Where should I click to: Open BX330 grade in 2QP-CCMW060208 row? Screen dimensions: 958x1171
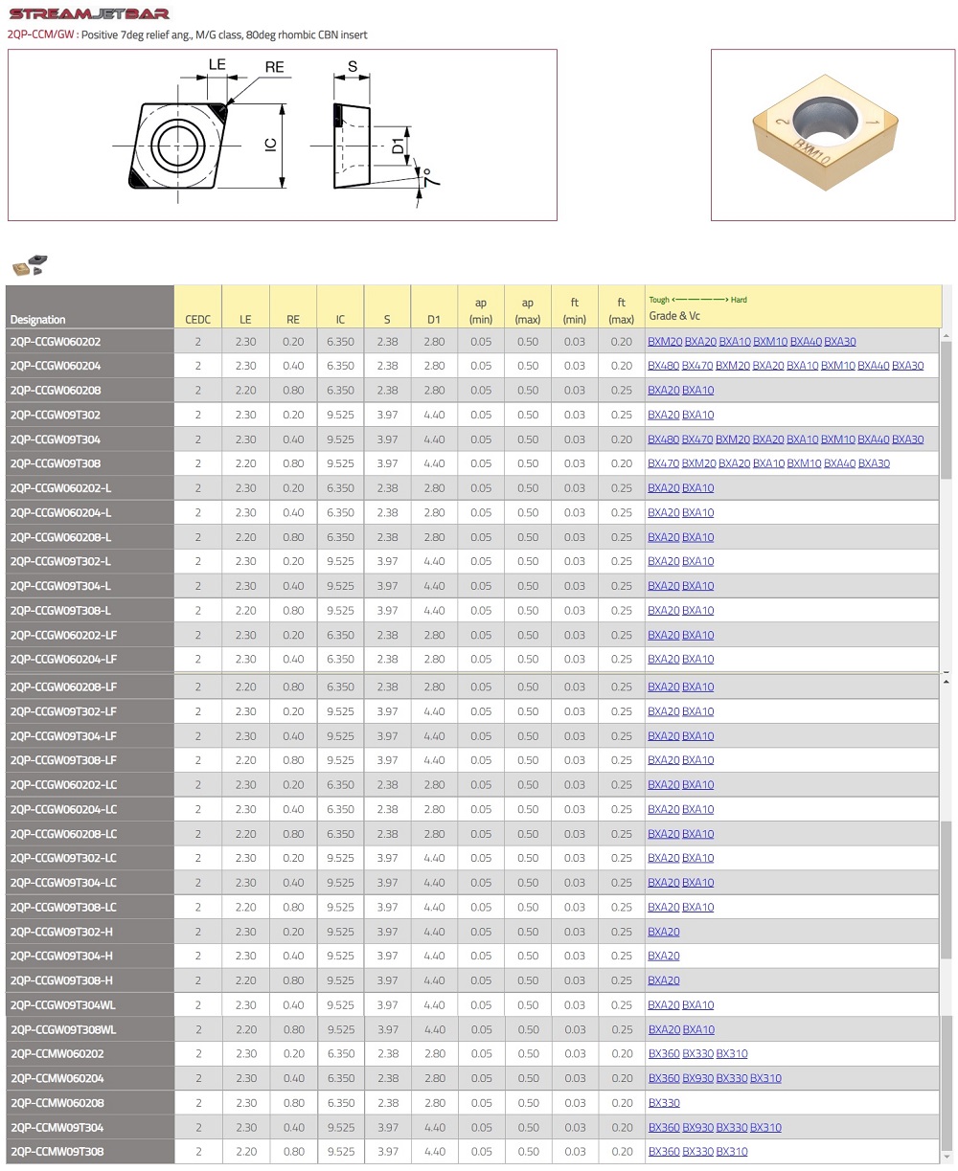point(664,1103)
